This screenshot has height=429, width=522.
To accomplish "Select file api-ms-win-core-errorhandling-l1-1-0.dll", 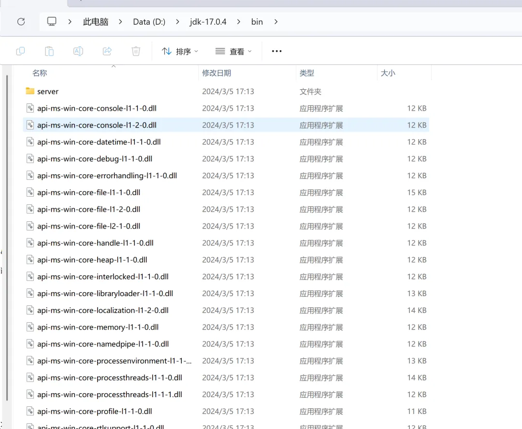I will coord(107,175).
